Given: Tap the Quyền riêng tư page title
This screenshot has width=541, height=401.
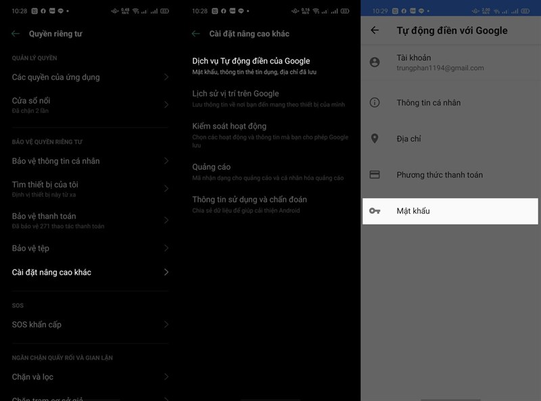Looking at the screenshot, I should [x=55, y=34].
